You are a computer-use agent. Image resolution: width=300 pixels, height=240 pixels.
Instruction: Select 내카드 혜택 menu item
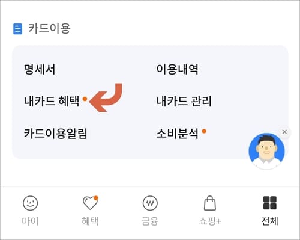click(x=52, y=101)
